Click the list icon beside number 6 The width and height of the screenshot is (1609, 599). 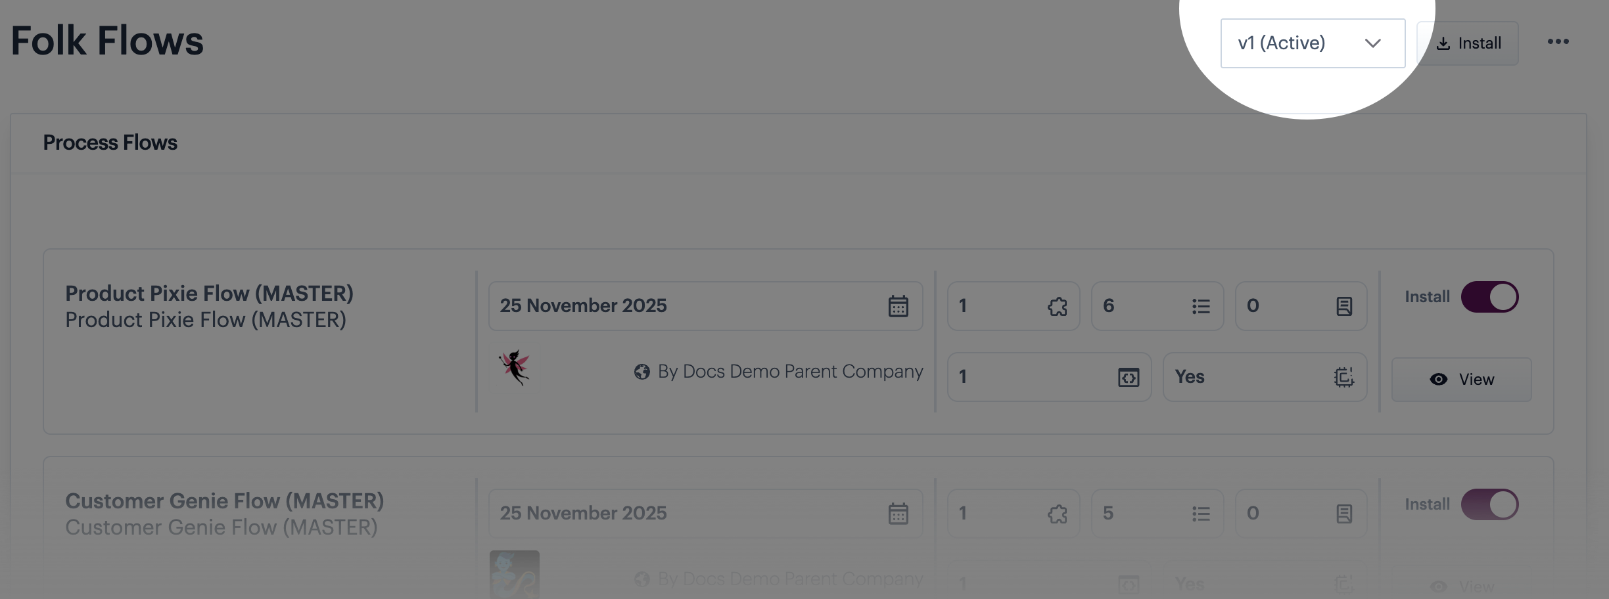click(1201, 306)
